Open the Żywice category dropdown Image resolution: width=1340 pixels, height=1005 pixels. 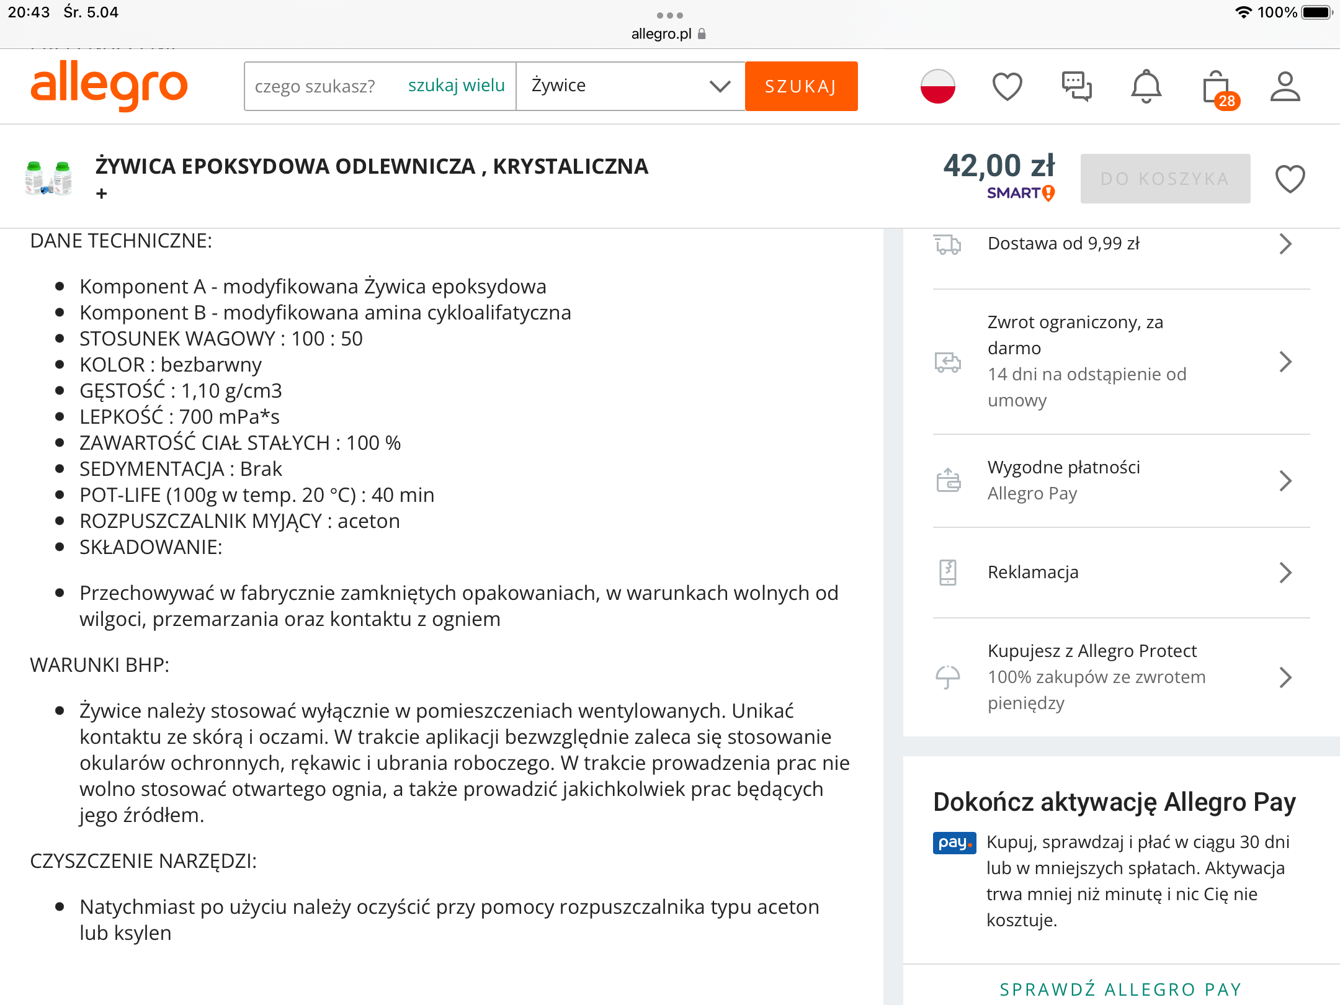(630, 86)
